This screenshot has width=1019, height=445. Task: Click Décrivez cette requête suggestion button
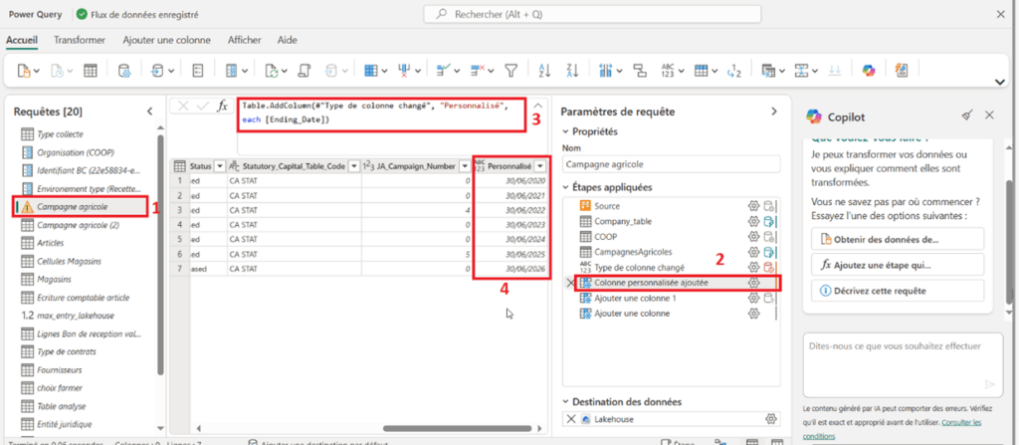pos(897,291)
